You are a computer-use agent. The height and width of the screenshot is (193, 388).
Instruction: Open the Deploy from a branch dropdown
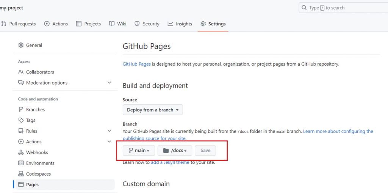(x=153, y=110)
